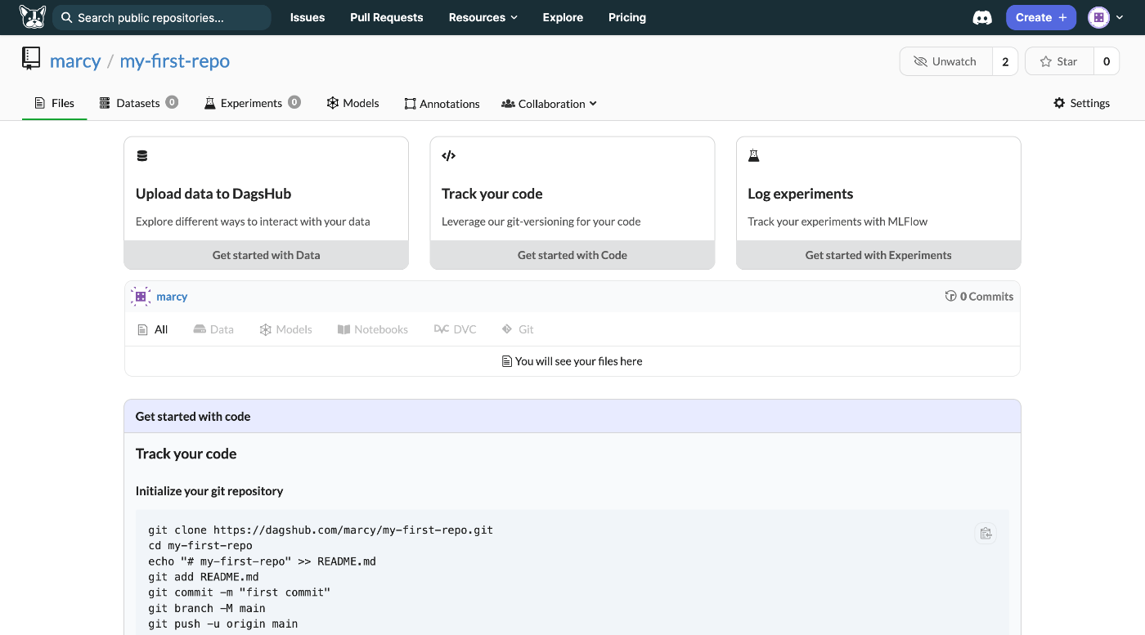Open the Create plus menu
The width and height of the screenshot is (1145, 635).
tap(1041, 17)
